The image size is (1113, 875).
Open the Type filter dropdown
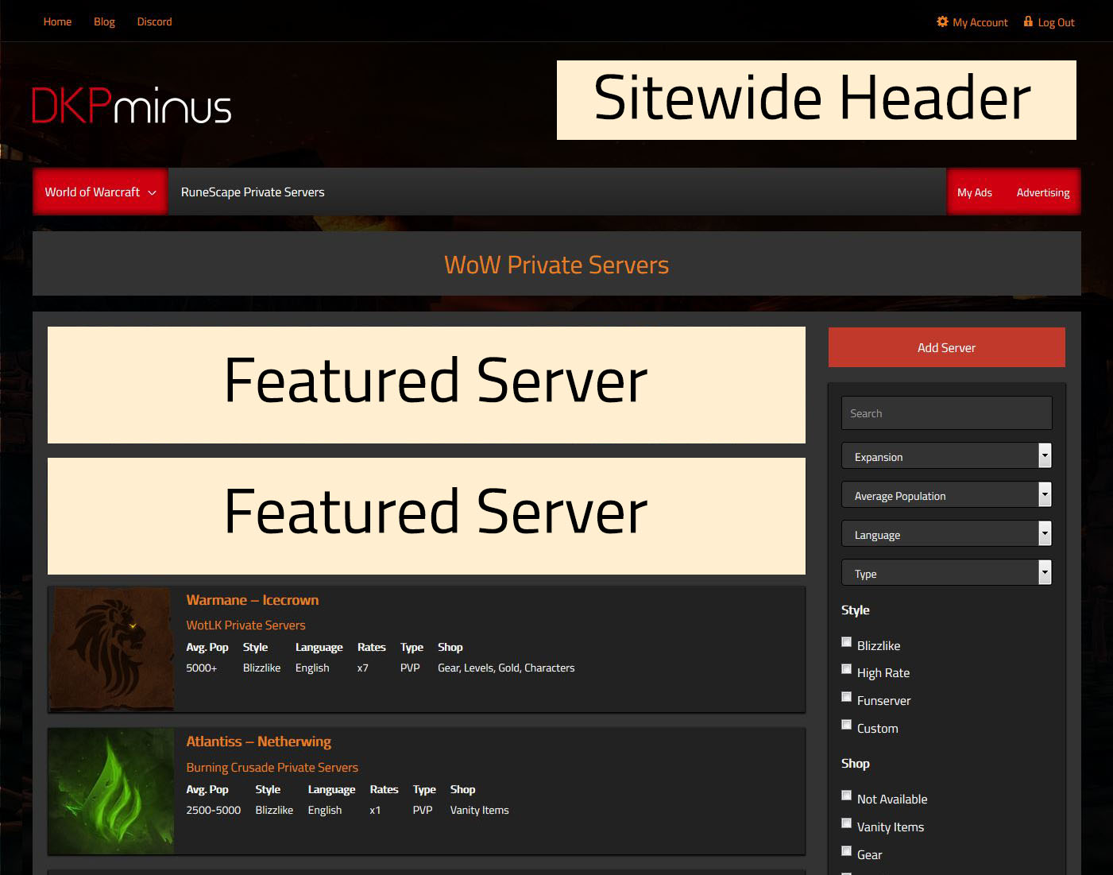(946, 573)
